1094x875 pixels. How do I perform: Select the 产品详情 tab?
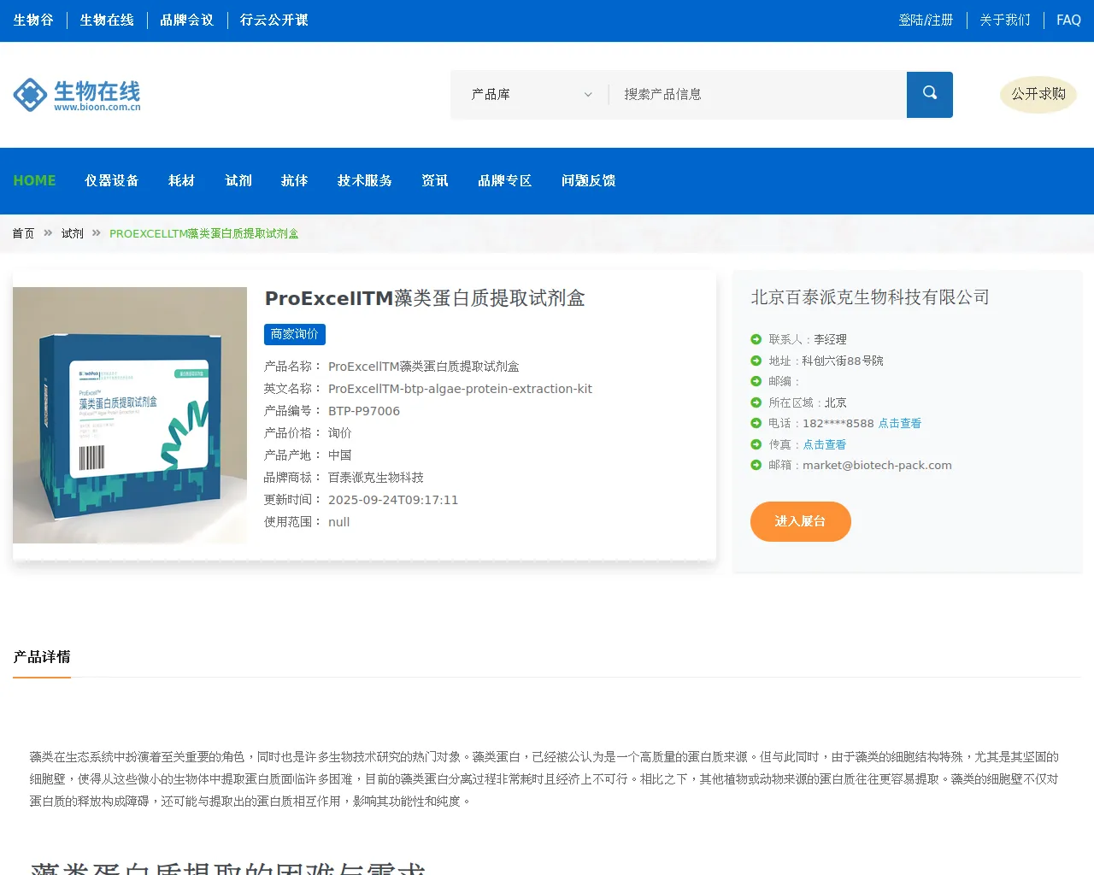42,657
